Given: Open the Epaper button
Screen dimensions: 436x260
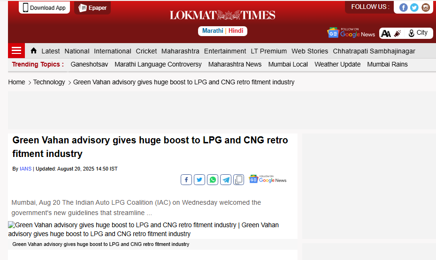Looking at the screenshot, I should pos(92,7).
